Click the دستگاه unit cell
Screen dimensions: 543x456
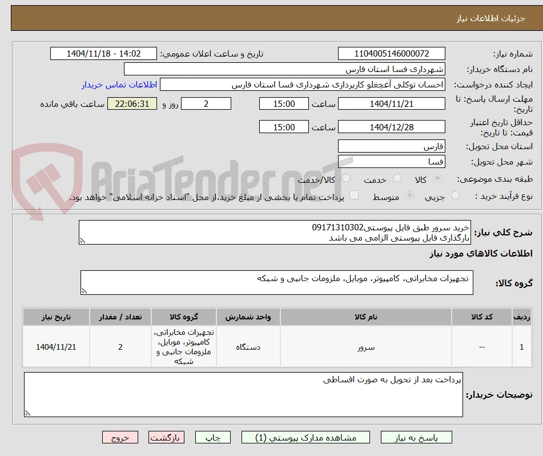(x=248, y=346)
